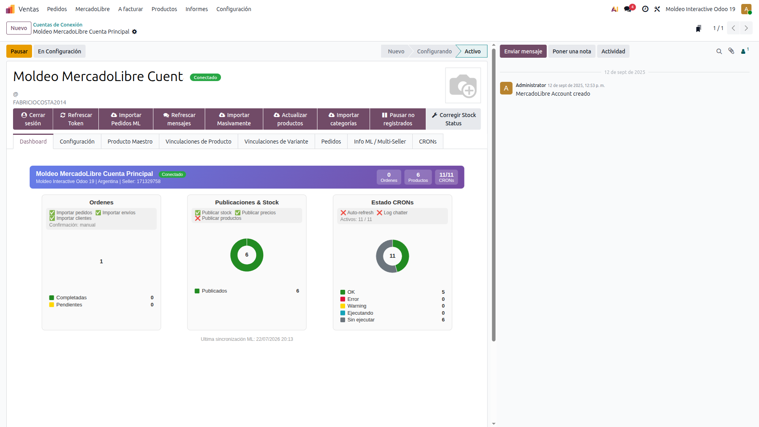The width and height of the screenshot is (759, 427).
Task: Show followers using the person icon
Action: click(744, 51)
